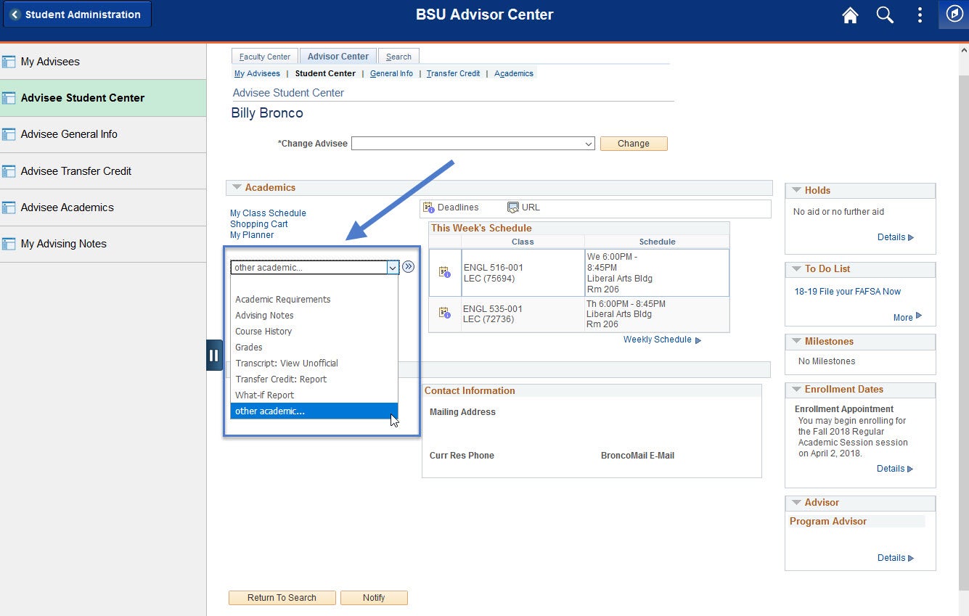Image resolution: width=969 pixels, height=616 pixels.
Task: Select Advising Notes from the dropdown list
Action: (x=314, y=316)
